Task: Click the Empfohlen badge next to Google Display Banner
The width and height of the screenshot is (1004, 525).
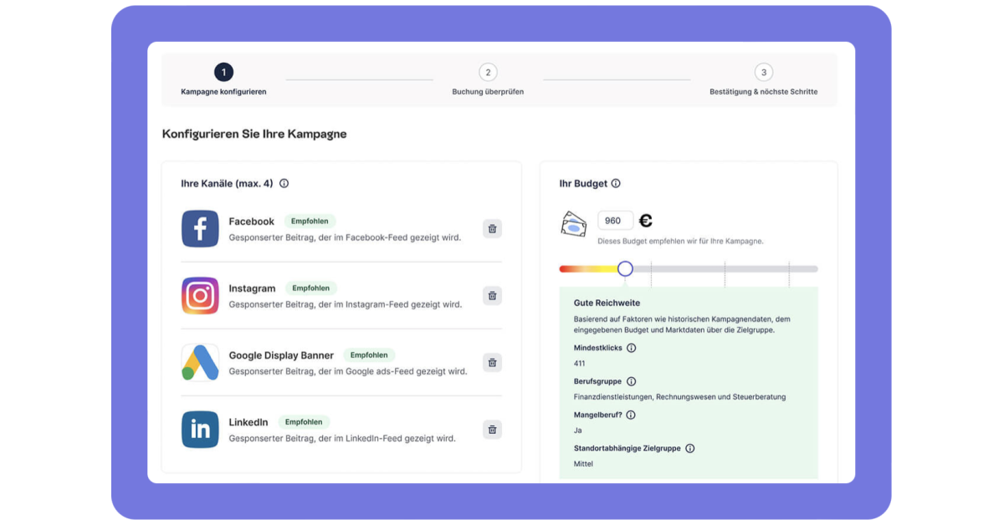Action: 368,355
